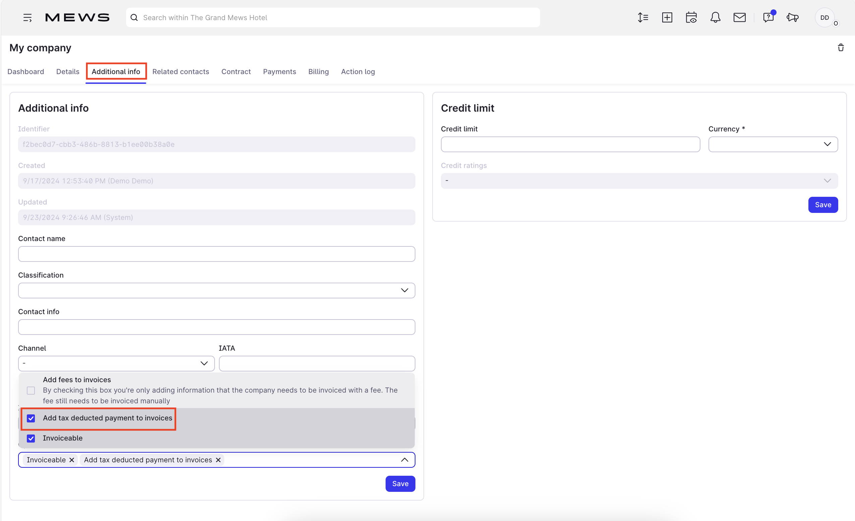Open the calendar overview icon
This screenshot has width=855, height=521.
(691, 18)
